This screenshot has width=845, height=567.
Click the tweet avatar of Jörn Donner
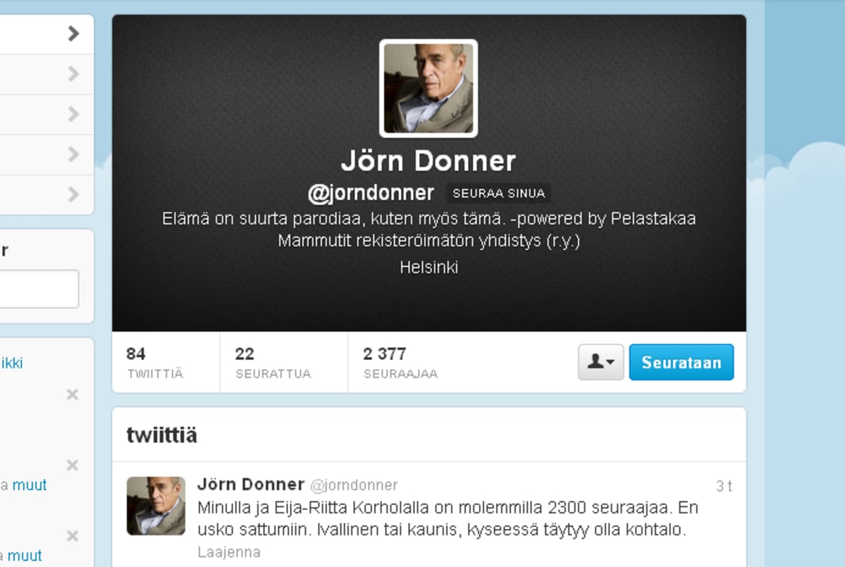tap(156, 506)
